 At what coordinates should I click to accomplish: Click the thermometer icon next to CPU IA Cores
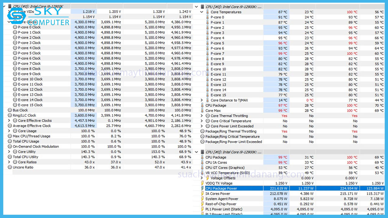click(202, 162)
